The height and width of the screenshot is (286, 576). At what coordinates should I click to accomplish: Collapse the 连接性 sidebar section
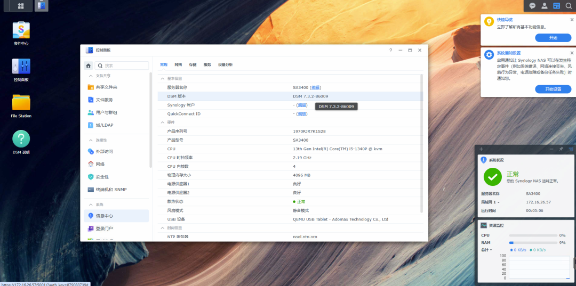[91, 140]
